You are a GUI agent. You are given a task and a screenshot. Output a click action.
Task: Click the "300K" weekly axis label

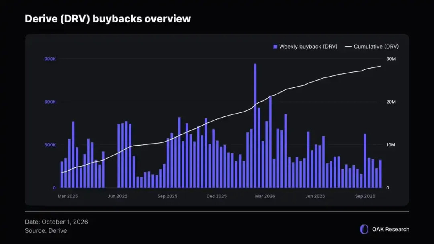point(50,145)
